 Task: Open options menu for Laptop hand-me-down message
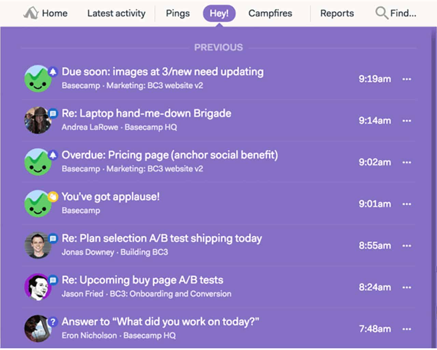coord(407,121)
